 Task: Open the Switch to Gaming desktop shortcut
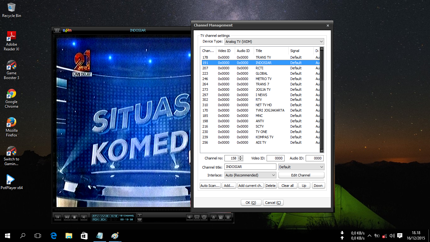tap(12, 156)
